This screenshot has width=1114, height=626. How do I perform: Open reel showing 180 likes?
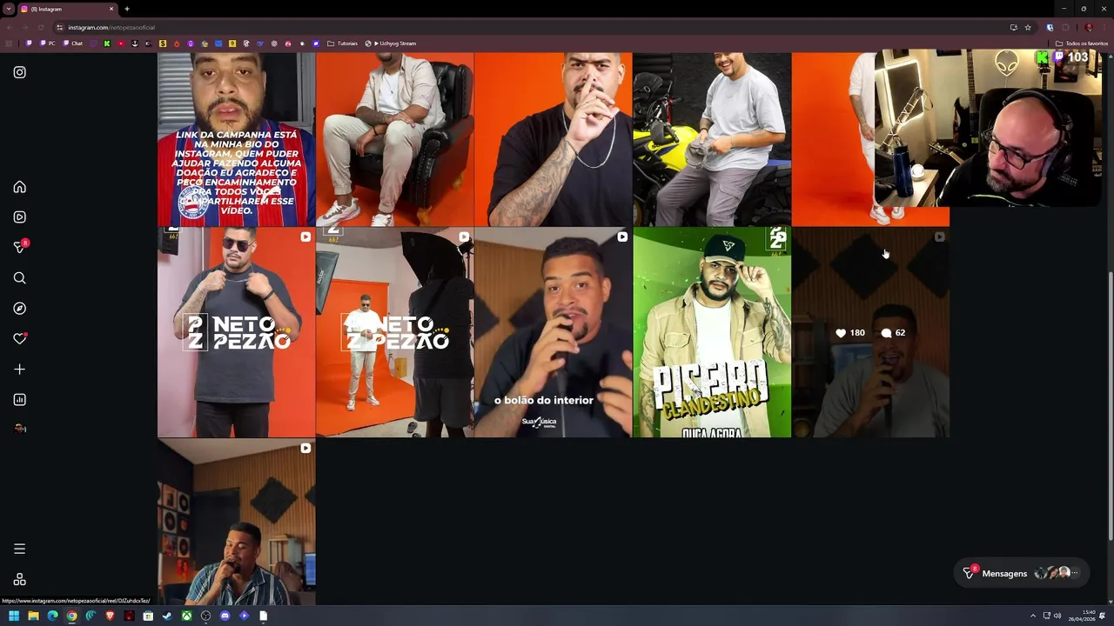870,332
